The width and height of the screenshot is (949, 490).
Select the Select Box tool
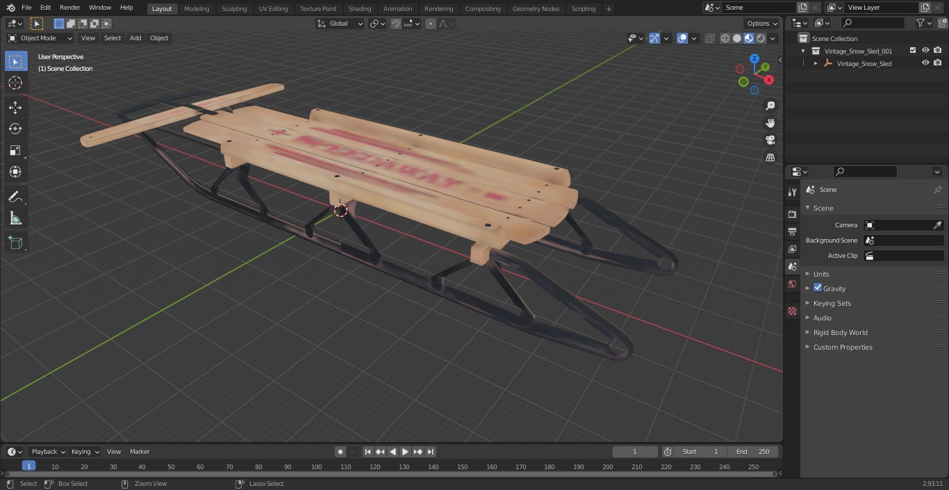pos(15,61)
